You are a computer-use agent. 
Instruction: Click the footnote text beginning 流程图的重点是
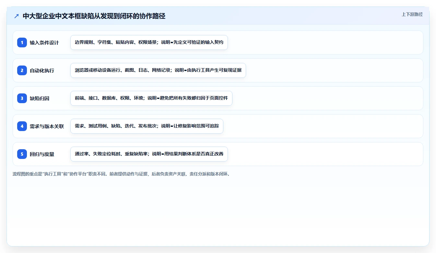(121, 174)
